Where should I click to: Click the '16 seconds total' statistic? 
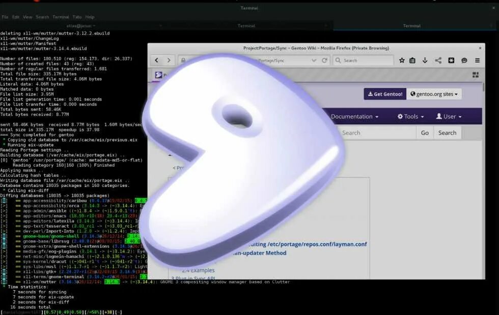(x=31, y=307)
